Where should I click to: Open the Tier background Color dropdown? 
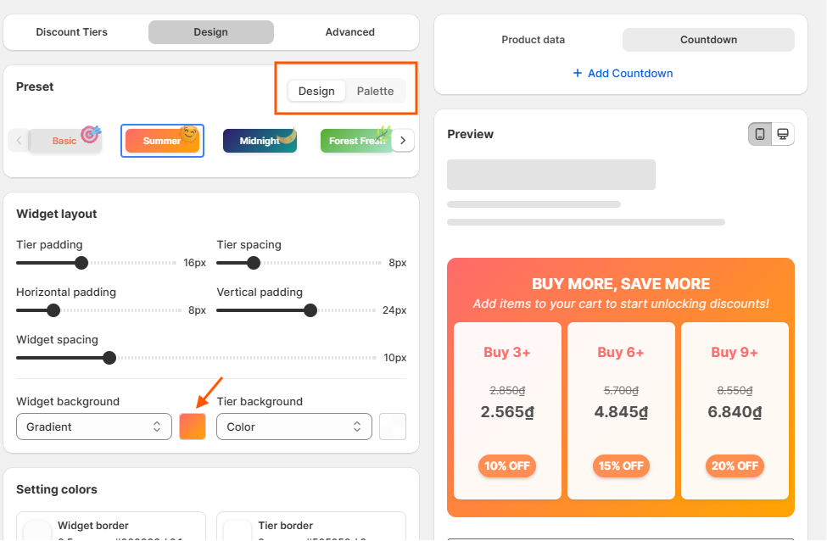[293, 427]
